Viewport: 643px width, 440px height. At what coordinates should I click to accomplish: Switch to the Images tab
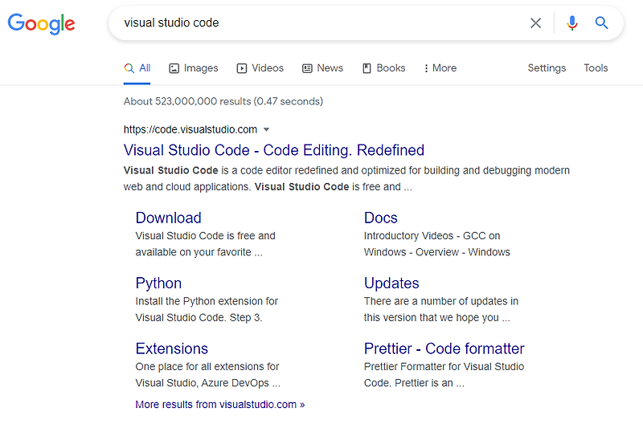coord(194,68)
